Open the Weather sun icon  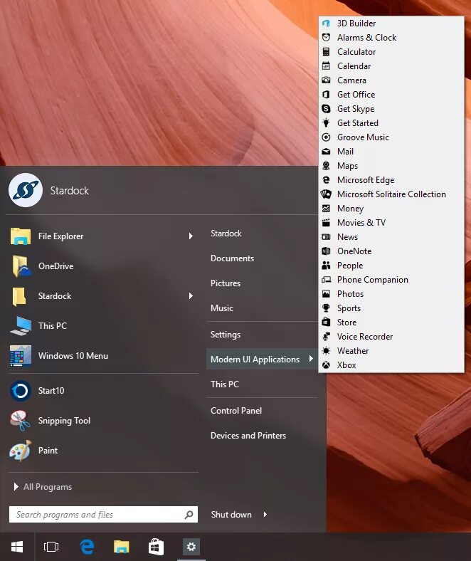point(326,350)
